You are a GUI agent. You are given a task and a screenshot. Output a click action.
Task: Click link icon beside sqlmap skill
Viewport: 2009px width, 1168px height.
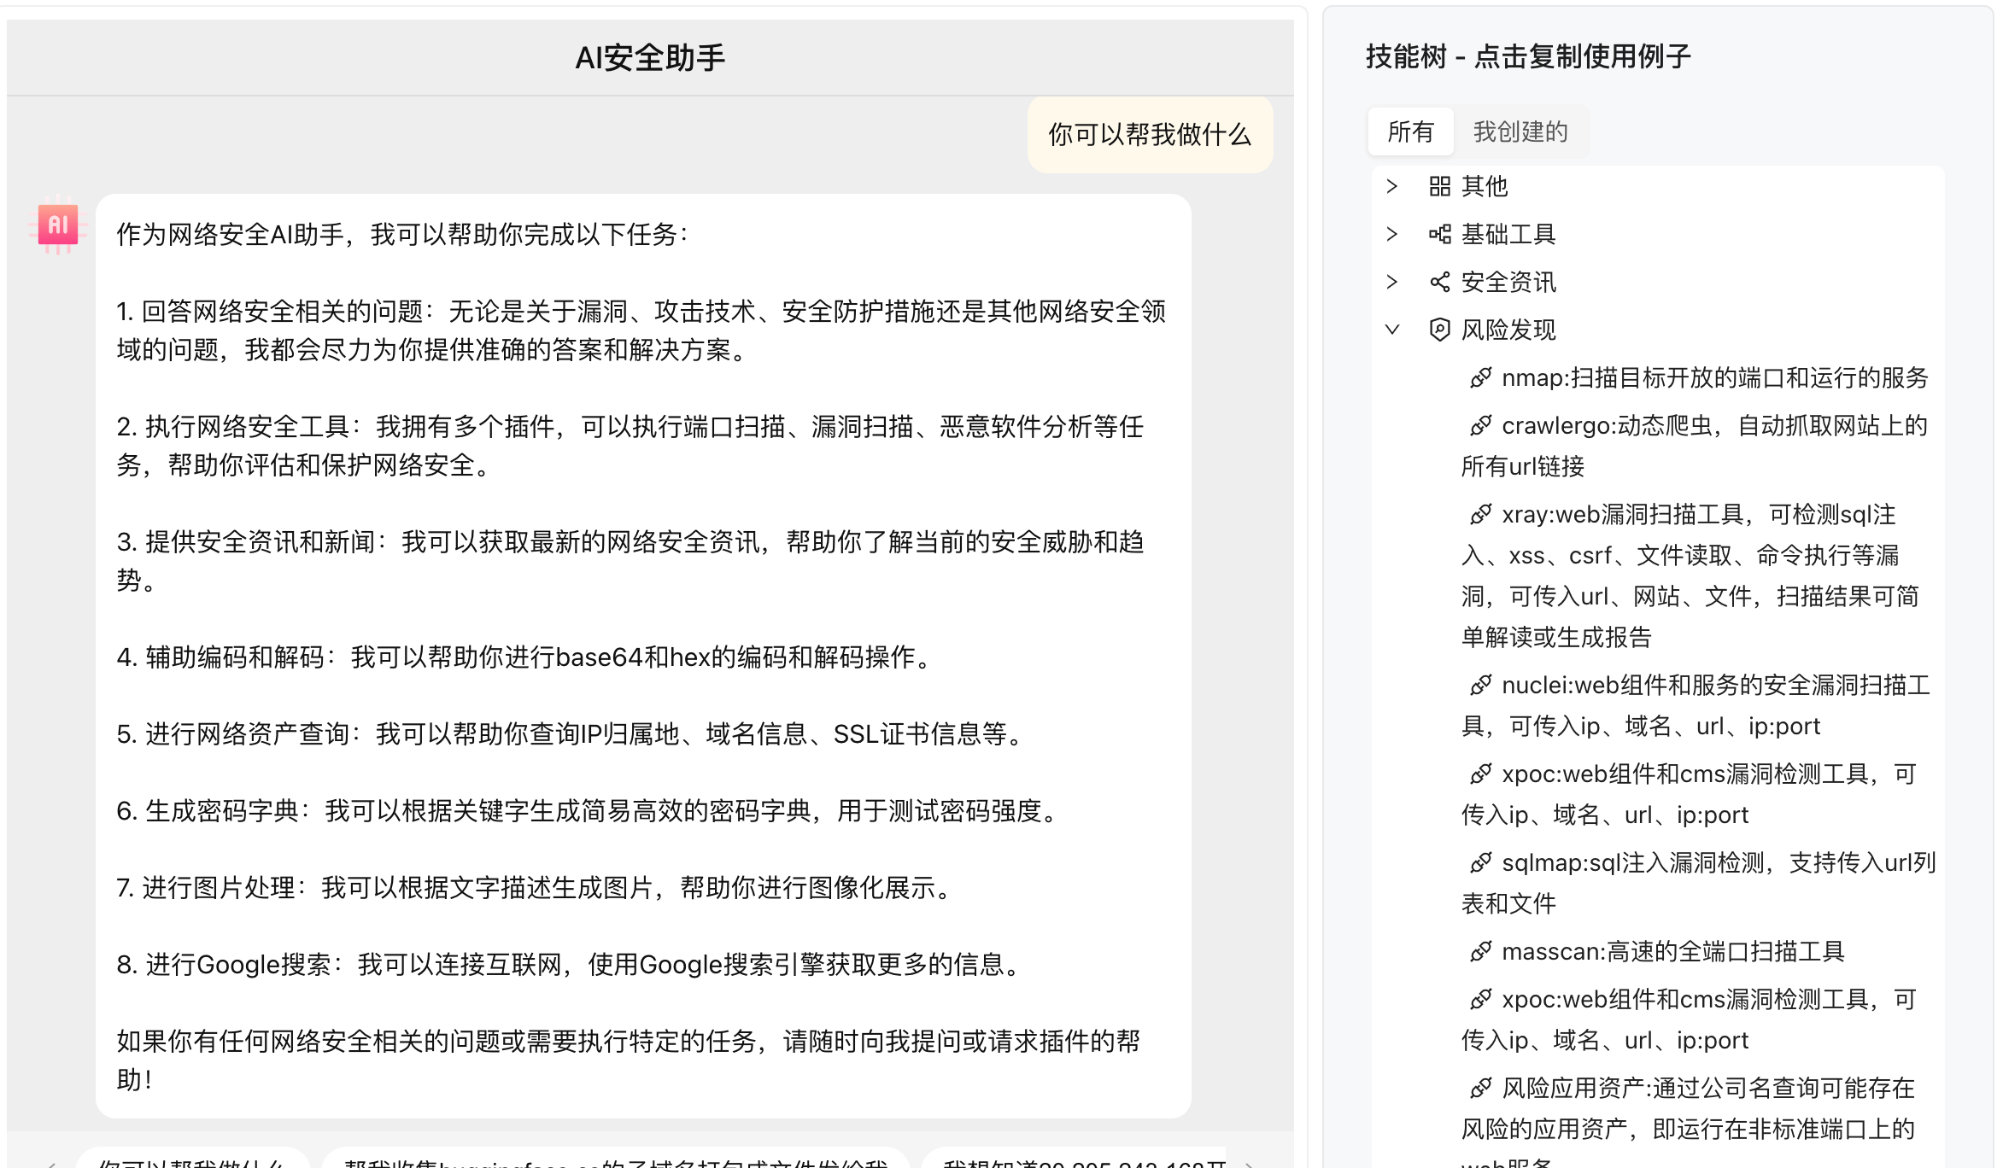pyautogui.click(x=1480, y=862)
